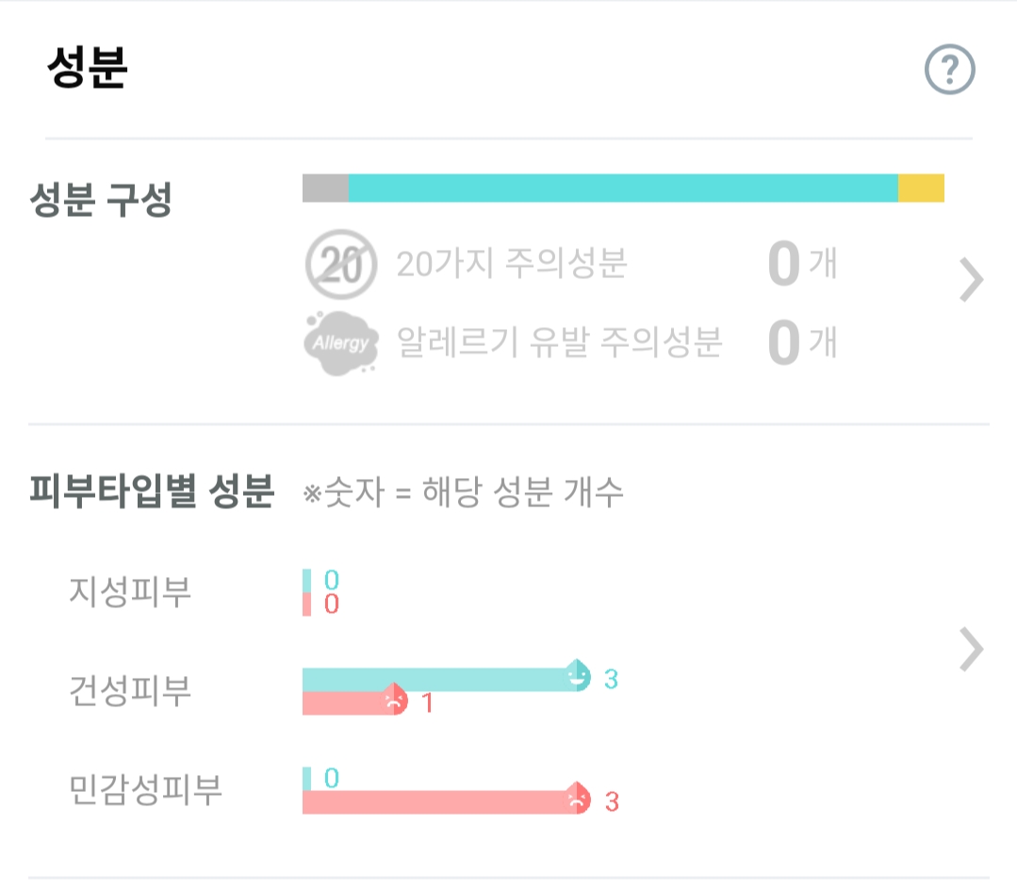Screen dimensions: 1017x891
Task: Expand the 피부타입별 성분 details chevron
Action: [971, 650]
